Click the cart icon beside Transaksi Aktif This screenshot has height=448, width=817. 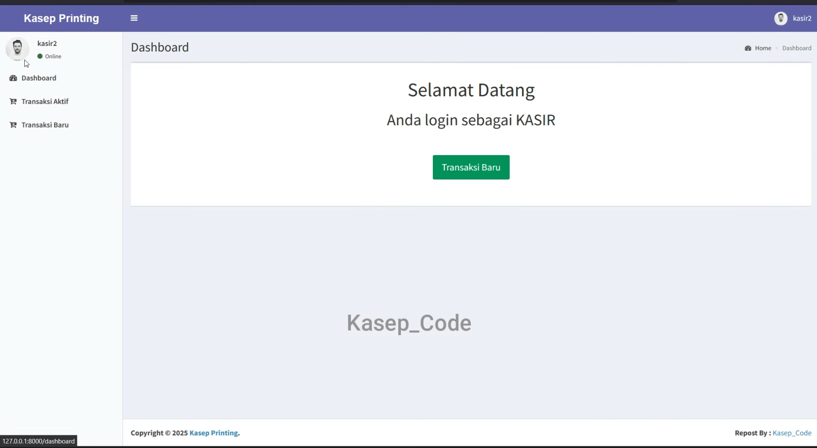pos(13,101)
